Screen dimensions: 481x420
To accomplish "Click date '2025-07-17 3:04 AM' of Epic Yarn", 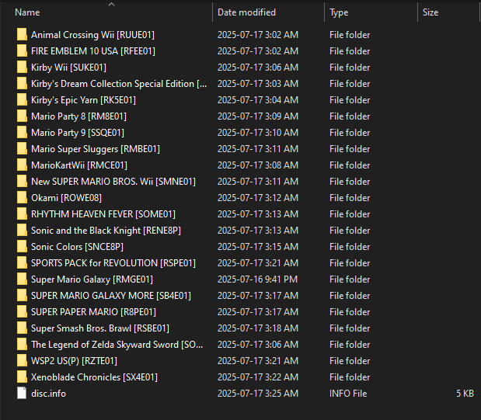I will pyautogui.click(x=258, y=99).
